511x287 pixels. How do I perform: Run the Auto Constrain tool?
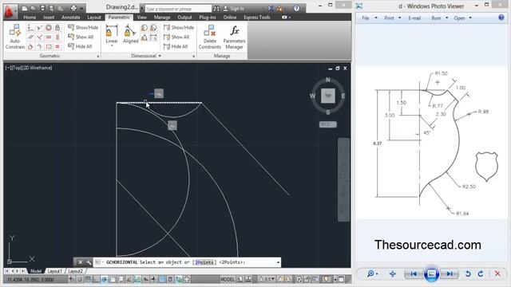[x=15, y=37]
